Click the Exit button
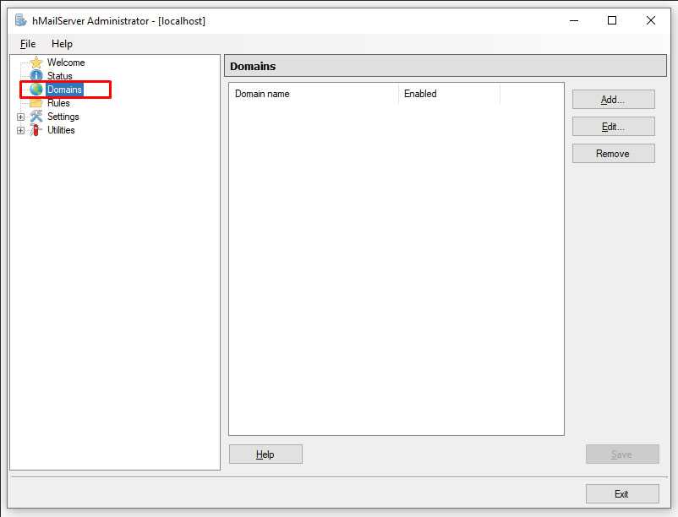 click(x=621, y=494)
